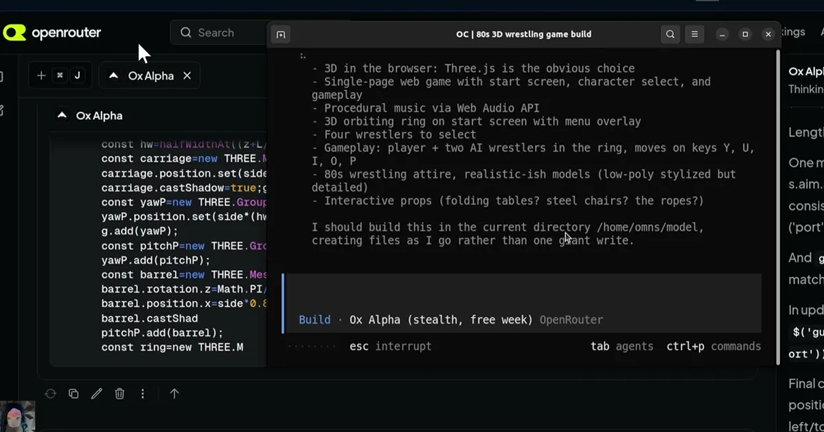Click the regenerate response icon
The width and height of the screenshot is (824, 432).
click(50, 394)
